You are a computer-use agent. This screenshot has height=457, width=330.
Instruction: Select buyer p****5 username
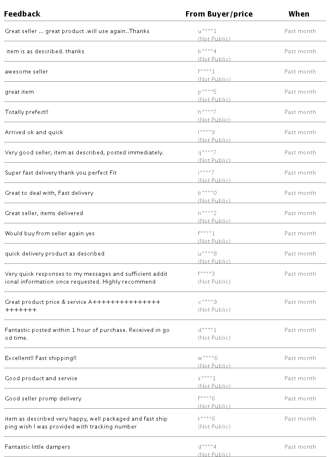click(207, 92)
